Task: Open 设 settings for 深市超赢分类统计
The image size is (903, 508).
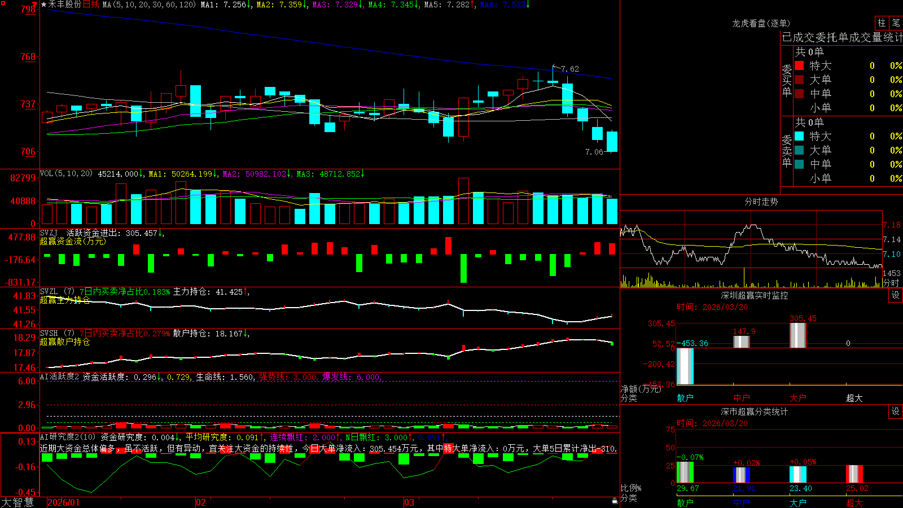Action: (x=896, y=411)
